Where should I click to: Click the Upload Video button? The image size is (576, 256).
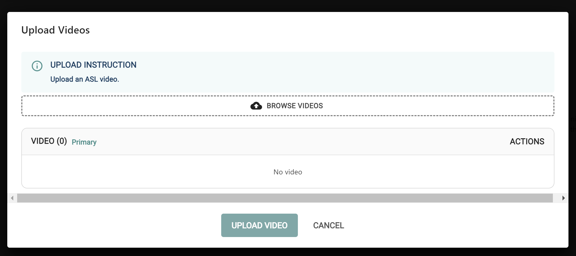(259, 225)
